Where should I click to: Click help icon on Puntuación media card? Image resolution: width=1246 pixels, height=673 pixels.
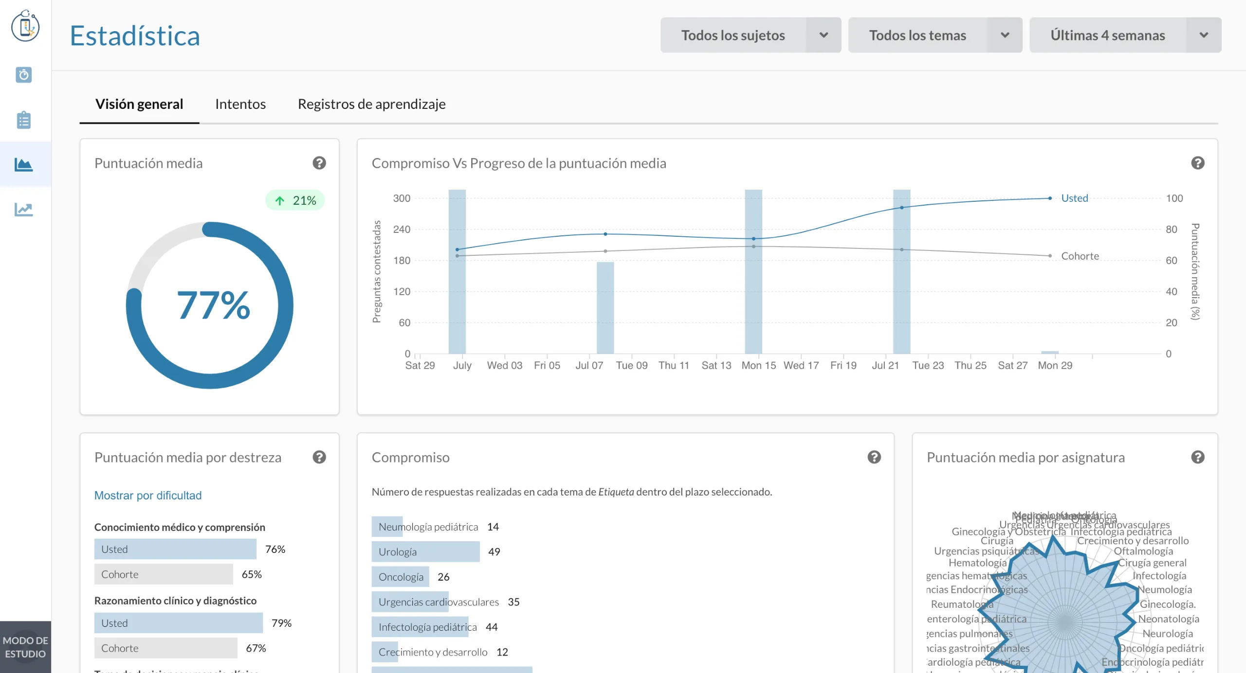point(319,163)
